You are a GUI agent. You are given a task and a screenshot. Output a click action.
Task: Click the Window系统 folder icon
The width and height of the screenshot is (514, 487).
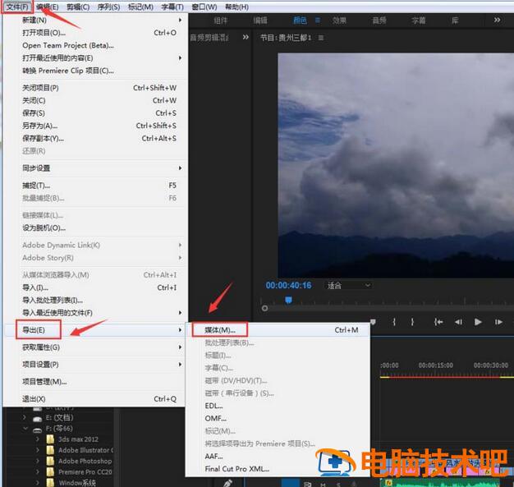click(50, 482)
